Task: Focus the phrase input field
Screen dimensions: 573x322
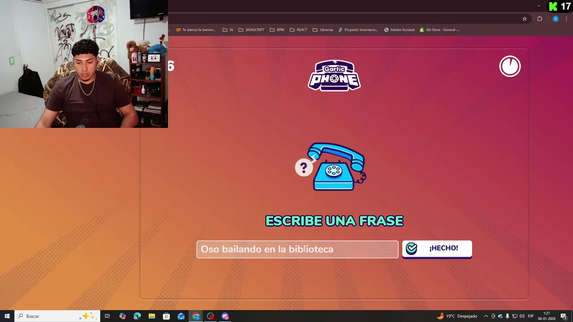Action: tap(297, 249)
